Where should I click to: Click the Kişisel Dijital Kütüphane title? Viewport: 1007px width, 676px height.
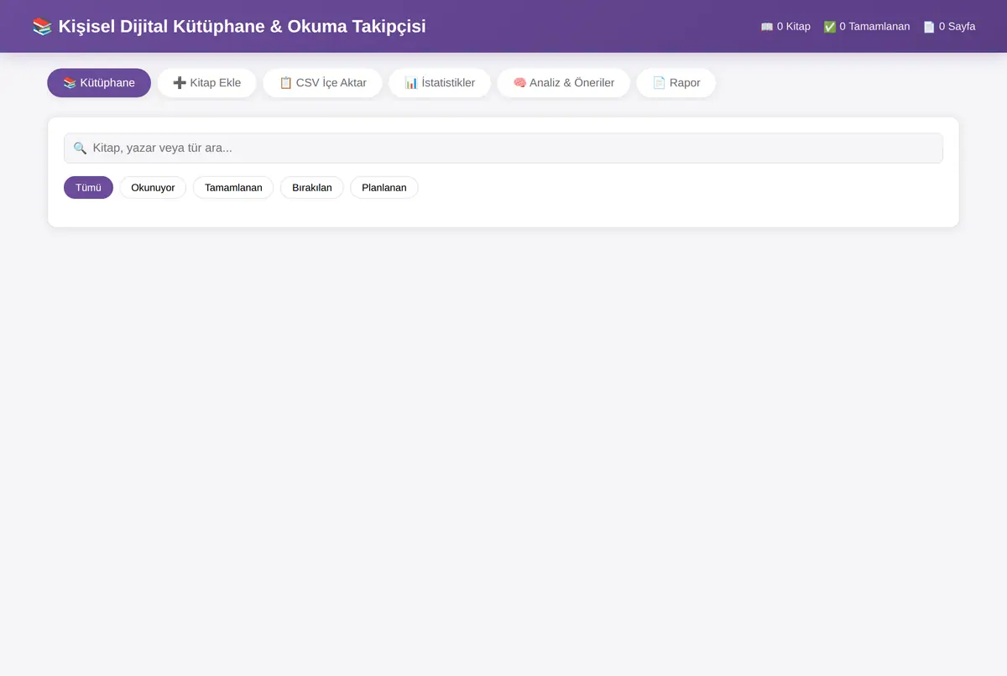[229, 26]
